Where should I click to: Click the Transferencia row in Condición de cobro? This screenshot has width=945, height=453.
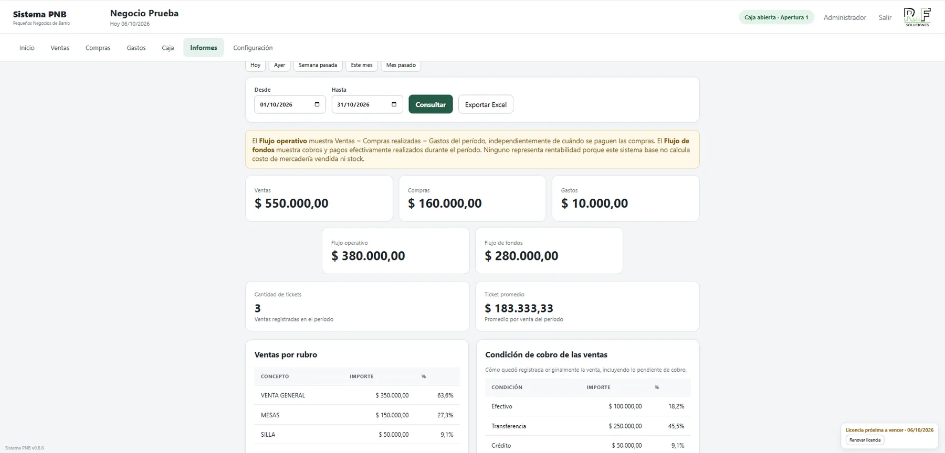(x=588, y=426)
